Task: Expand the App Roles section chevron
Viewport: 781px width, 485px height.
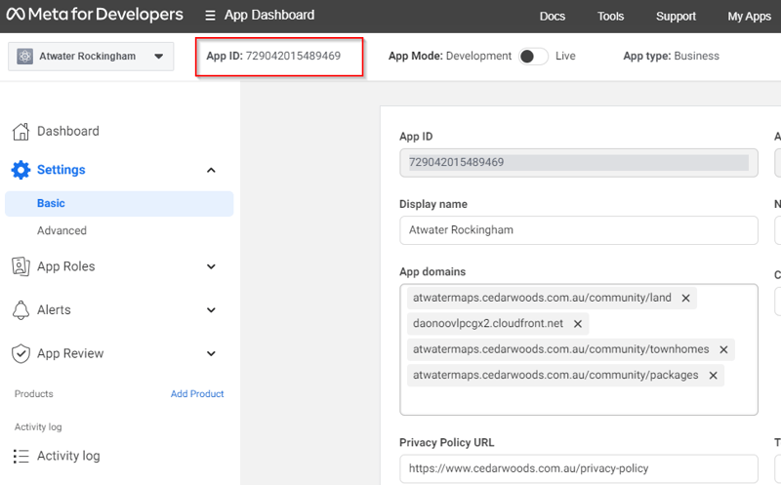Action: coord(211,266)
